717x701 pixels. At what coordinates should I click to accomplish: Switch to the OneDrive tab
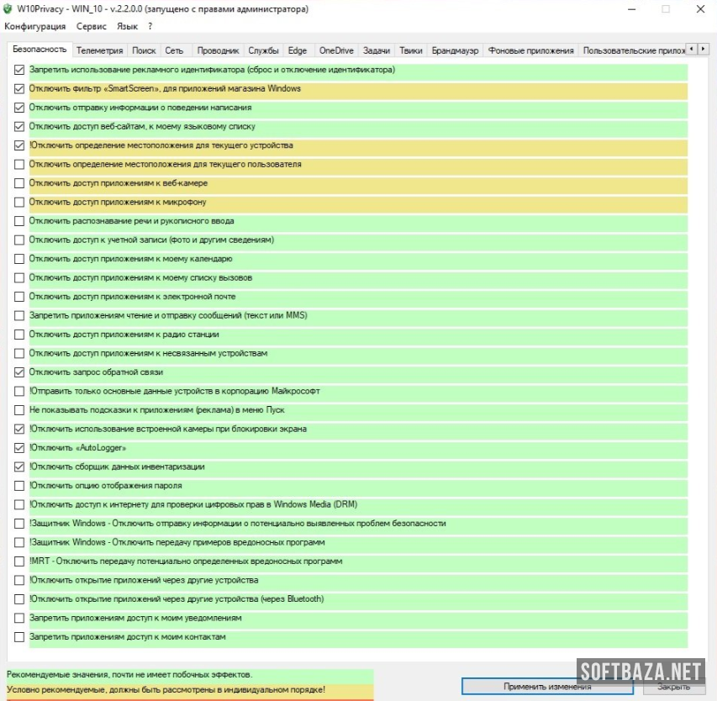tap(336, 50)
